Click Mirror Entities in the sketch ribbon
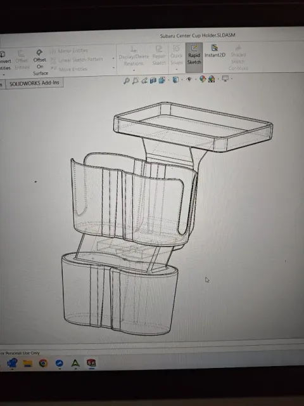The height and width of the screenshot is (406, 304). coord(69,51)
